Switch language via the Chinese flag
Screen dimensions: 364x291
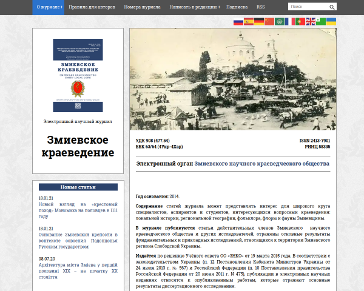click(269, 22)
